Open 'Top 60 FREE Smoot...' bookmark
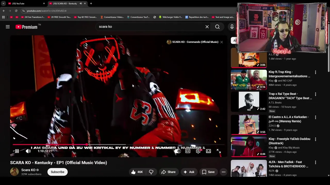This screenshot has width=330, height=185. pyautogui.click(x=85, y=17)
